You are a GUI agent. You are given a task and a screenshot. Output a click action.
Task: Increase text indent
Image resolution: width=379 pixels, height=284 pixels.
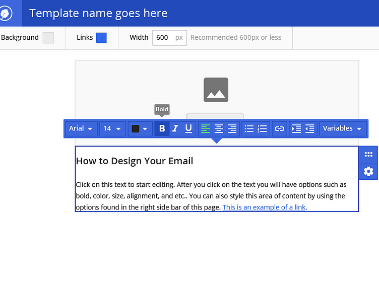(x=296, y=129)
